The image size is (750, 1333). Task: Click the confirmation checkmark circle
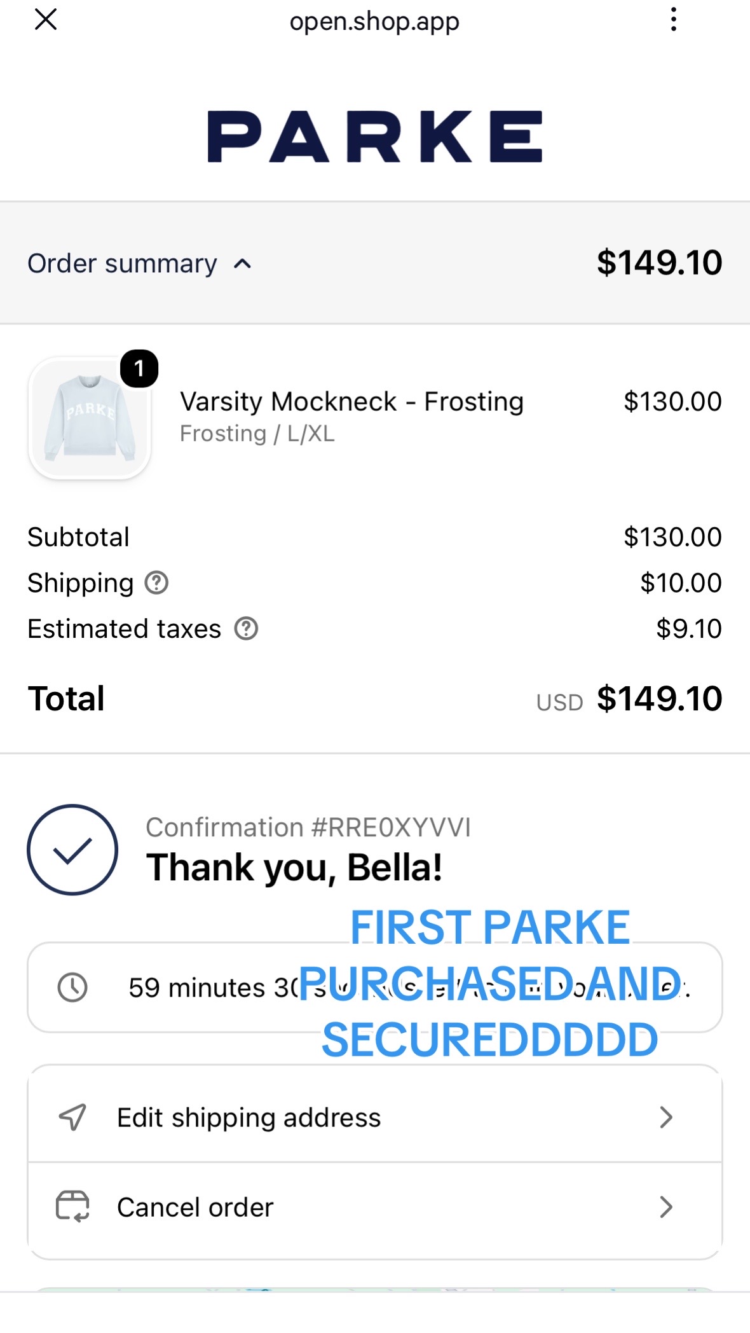[72, 850]
